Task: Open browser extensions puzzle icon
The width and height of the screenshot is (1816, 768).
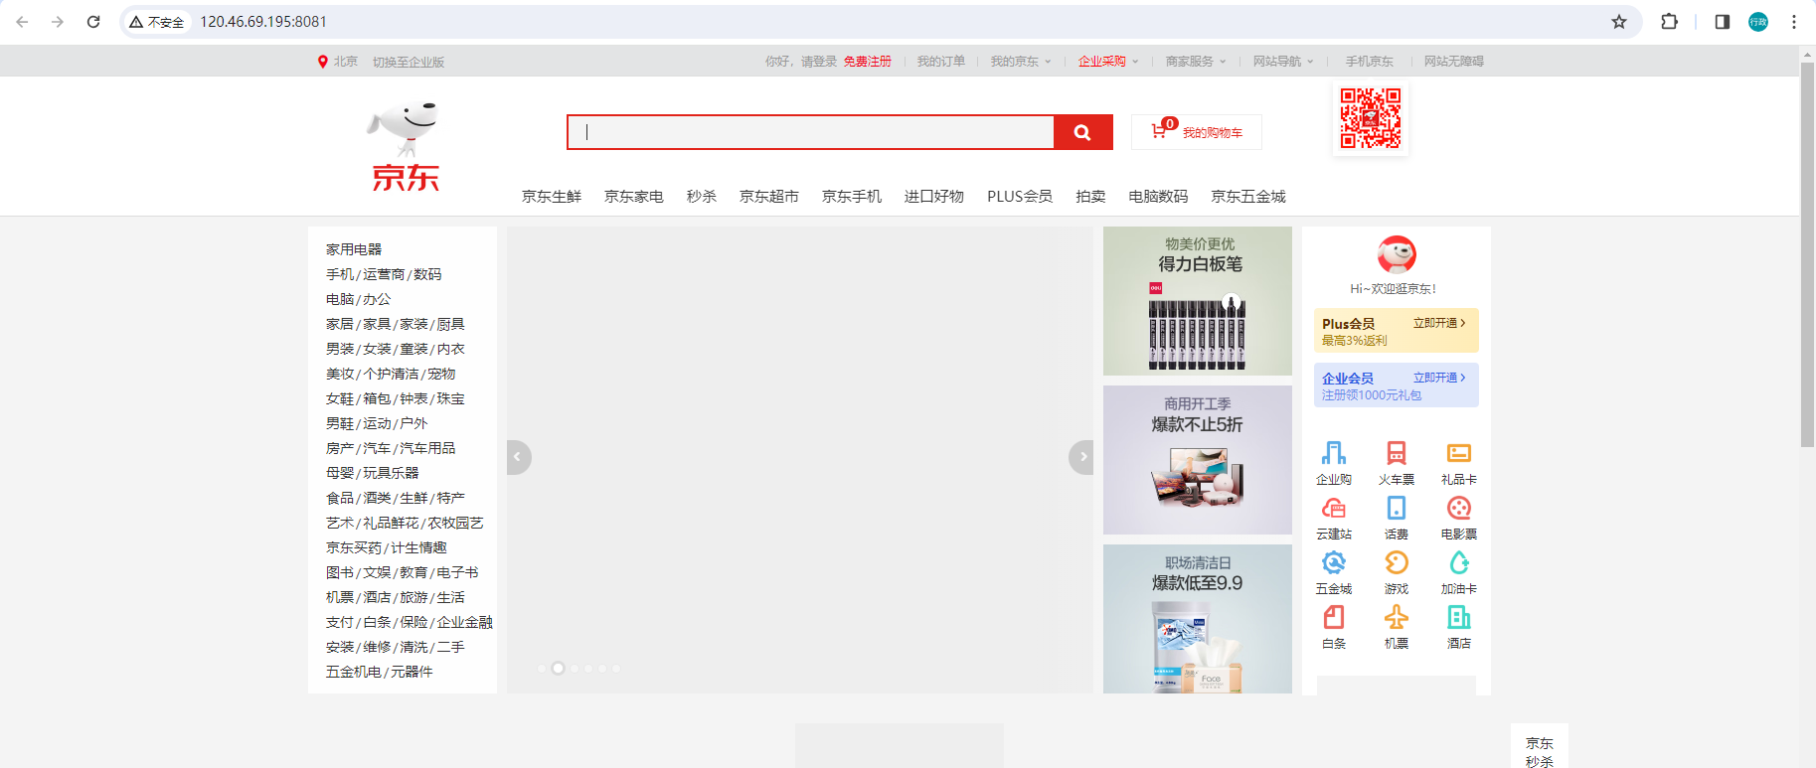Action: pos(1670,22)
